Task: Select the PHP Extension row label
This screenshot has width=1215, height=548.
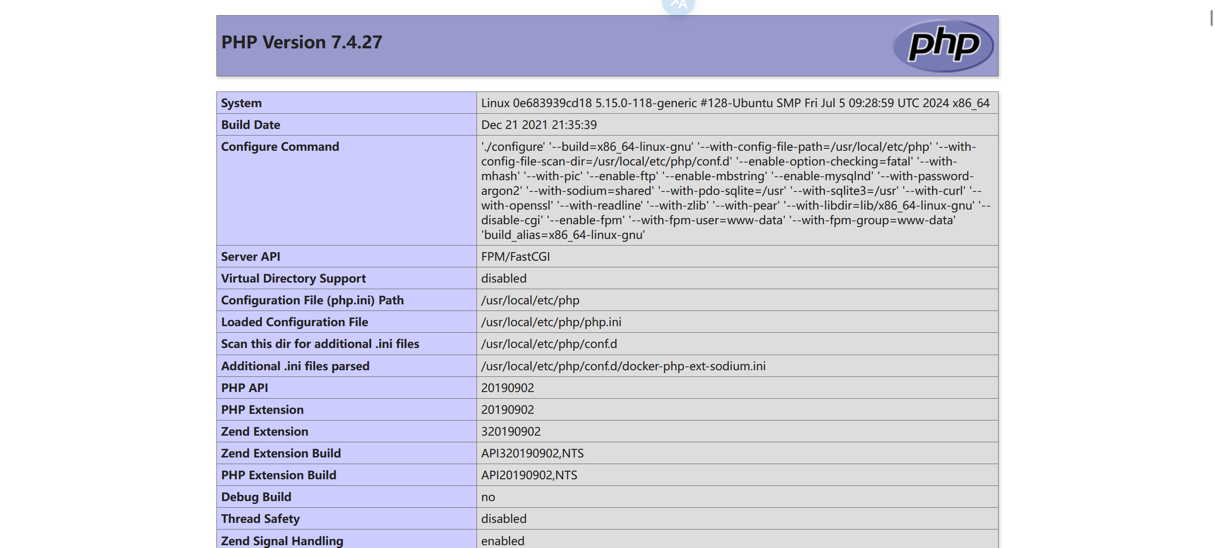Action: click(262, 410)
